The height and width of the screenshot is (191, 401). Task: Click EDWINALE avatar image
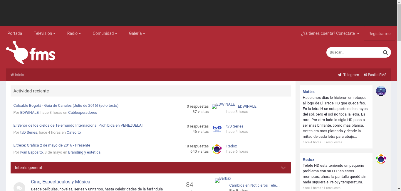tap(223, 106)
